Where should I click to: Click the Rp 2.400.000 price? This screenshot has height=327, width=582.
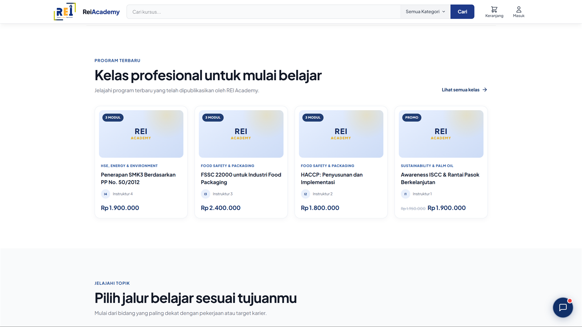220,208
